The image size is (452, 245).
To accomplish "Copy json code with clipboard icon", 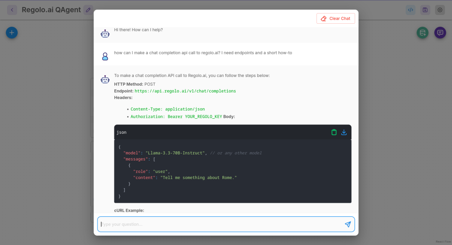I will (x=334, y=132).
